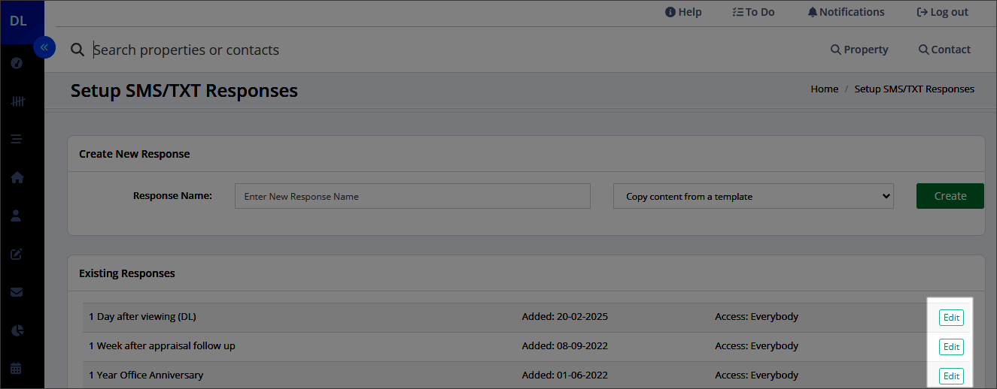This screenshot has height=389, width=997.
Task: Click the green Create button
Action: pyautogui.click(x=950, y=196)
